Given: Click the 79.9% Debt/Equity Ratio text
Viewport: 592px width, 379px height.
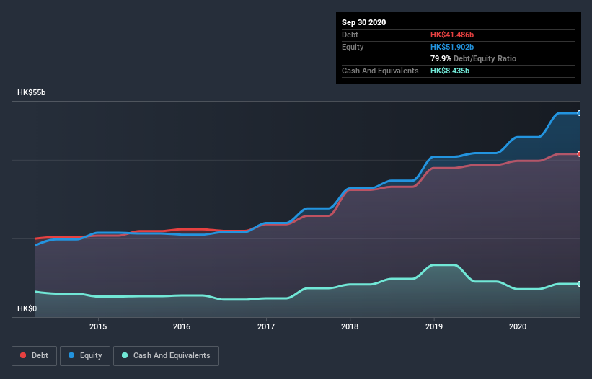Looking at the screenshot, I should pyautogui.click(x=474, y=59).
